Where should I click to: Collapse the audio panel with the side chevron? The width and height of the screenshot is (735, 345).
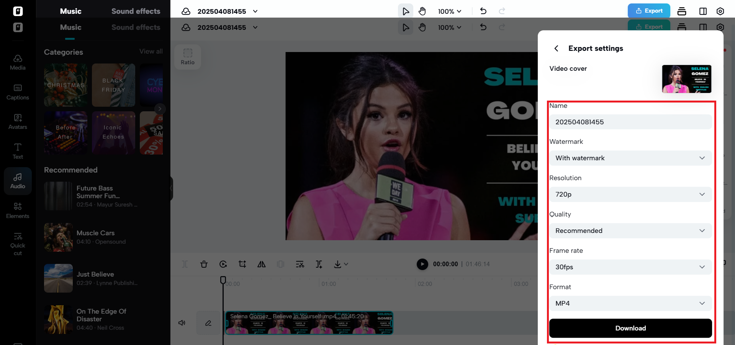point(171,188)
